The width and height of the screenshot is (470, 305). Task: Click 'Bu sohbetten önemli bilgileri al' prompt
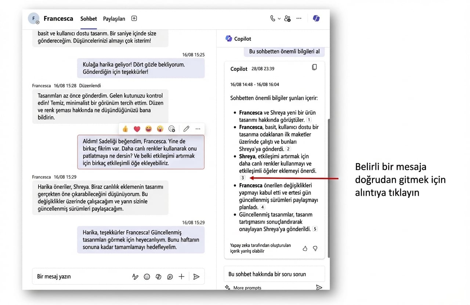pos(284,51)
